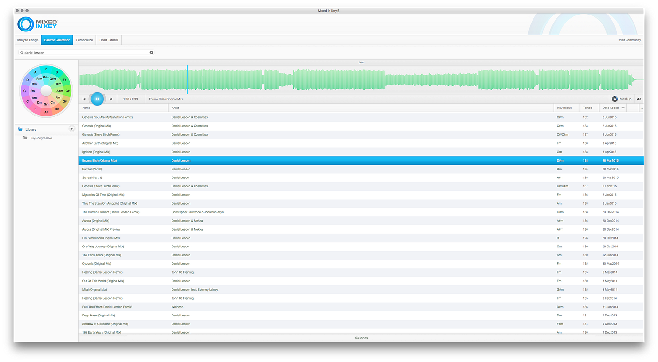The height and width of the screenshot is (362, 658).
Task: Click the 53 songs status text
Action: pos(361,338)
